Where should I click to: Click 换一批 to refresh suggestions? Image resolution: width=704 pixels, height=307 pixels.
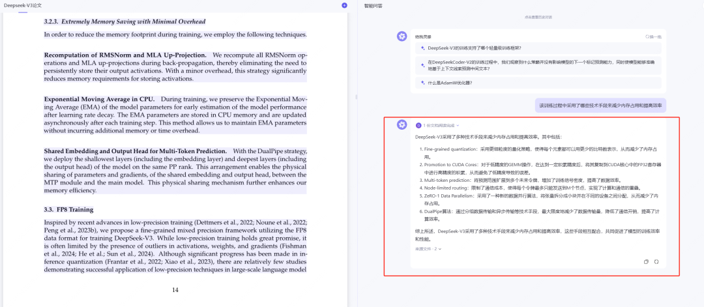click(653, 37)
